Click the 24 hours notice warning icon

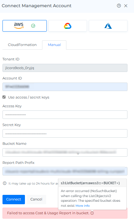coord(5,183)
